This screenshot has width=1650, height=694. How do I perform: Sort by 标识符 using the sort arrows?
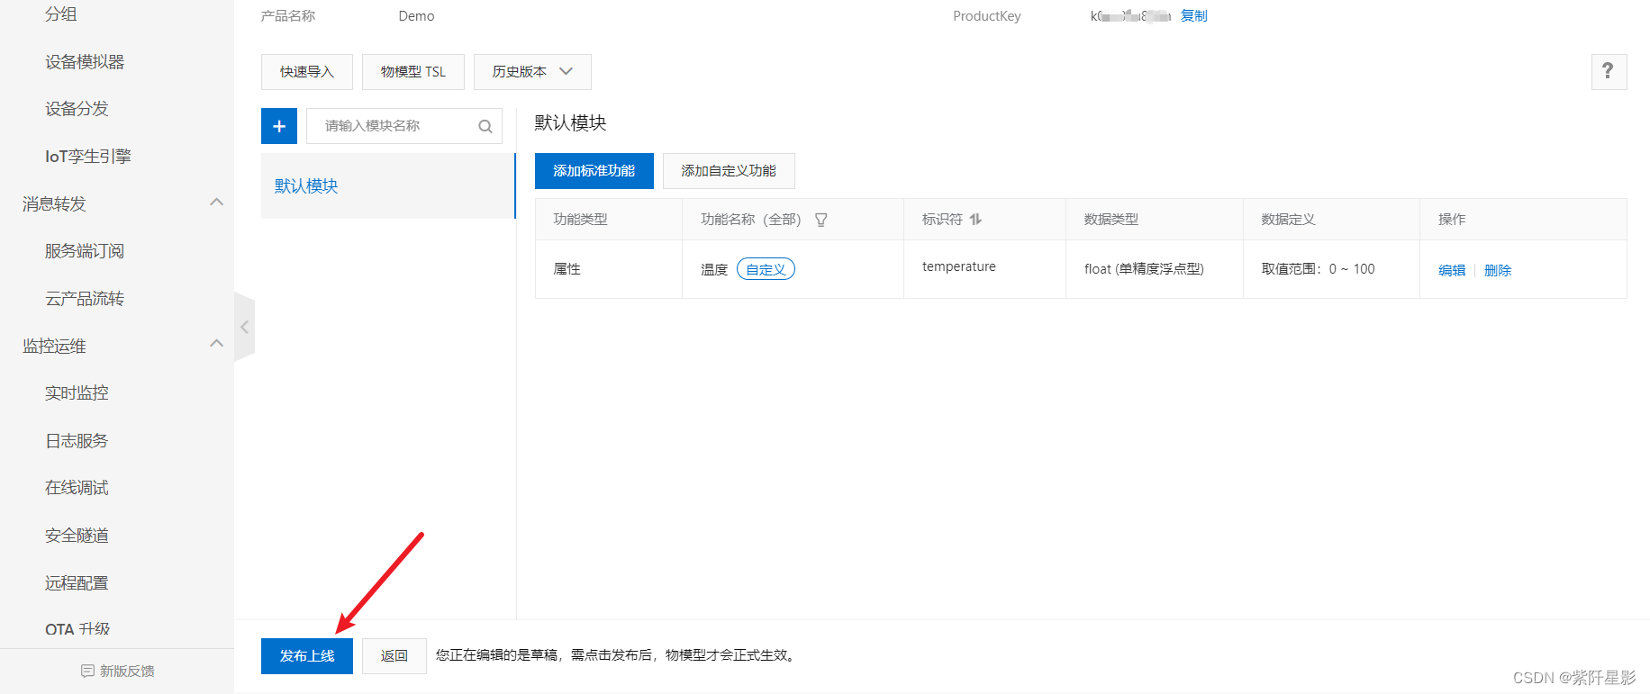975,220
